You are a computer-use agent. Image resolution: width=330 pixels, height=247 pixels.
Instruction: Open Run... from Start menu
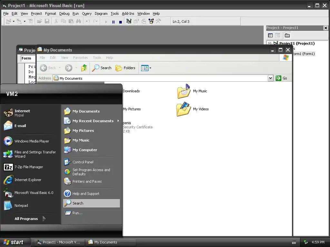coord(92,213)
